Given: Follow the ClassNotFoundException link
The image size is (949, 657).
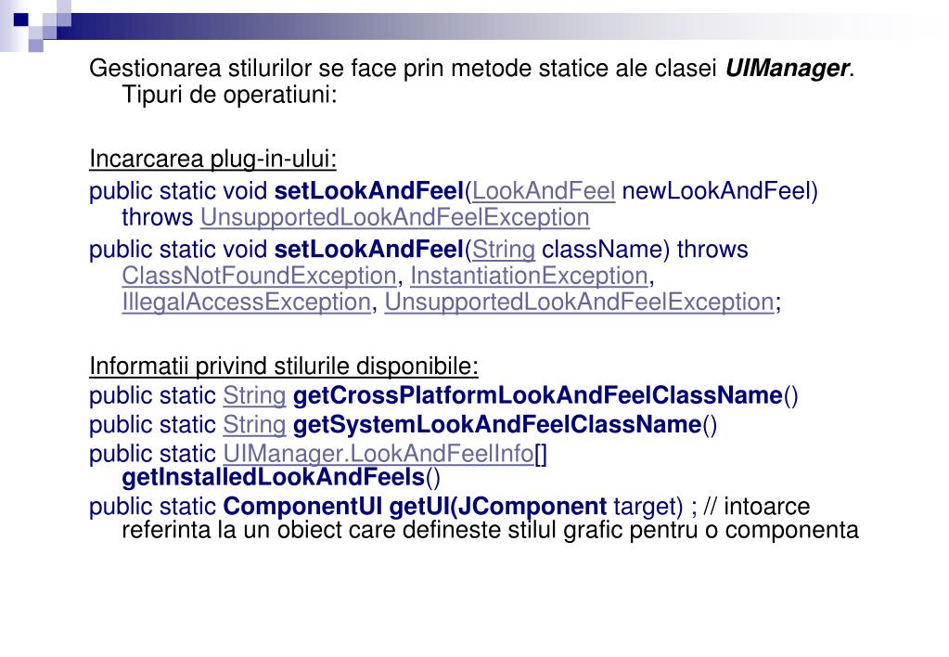Looking at the screenshot, I should pyautogui.click(x=259, y=277).
